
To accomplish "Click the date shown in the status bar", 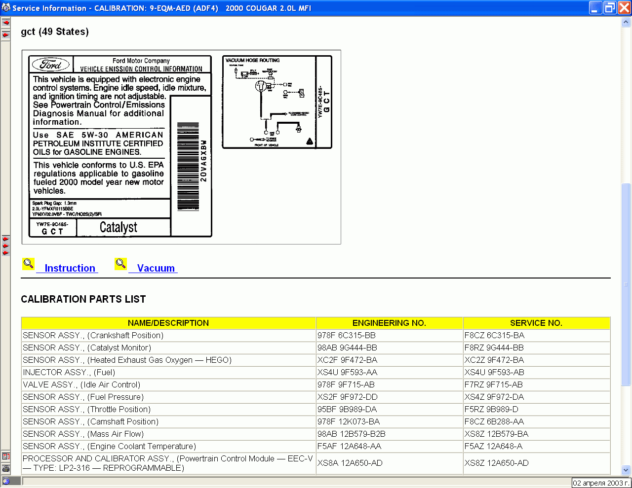I will (601, 483).
